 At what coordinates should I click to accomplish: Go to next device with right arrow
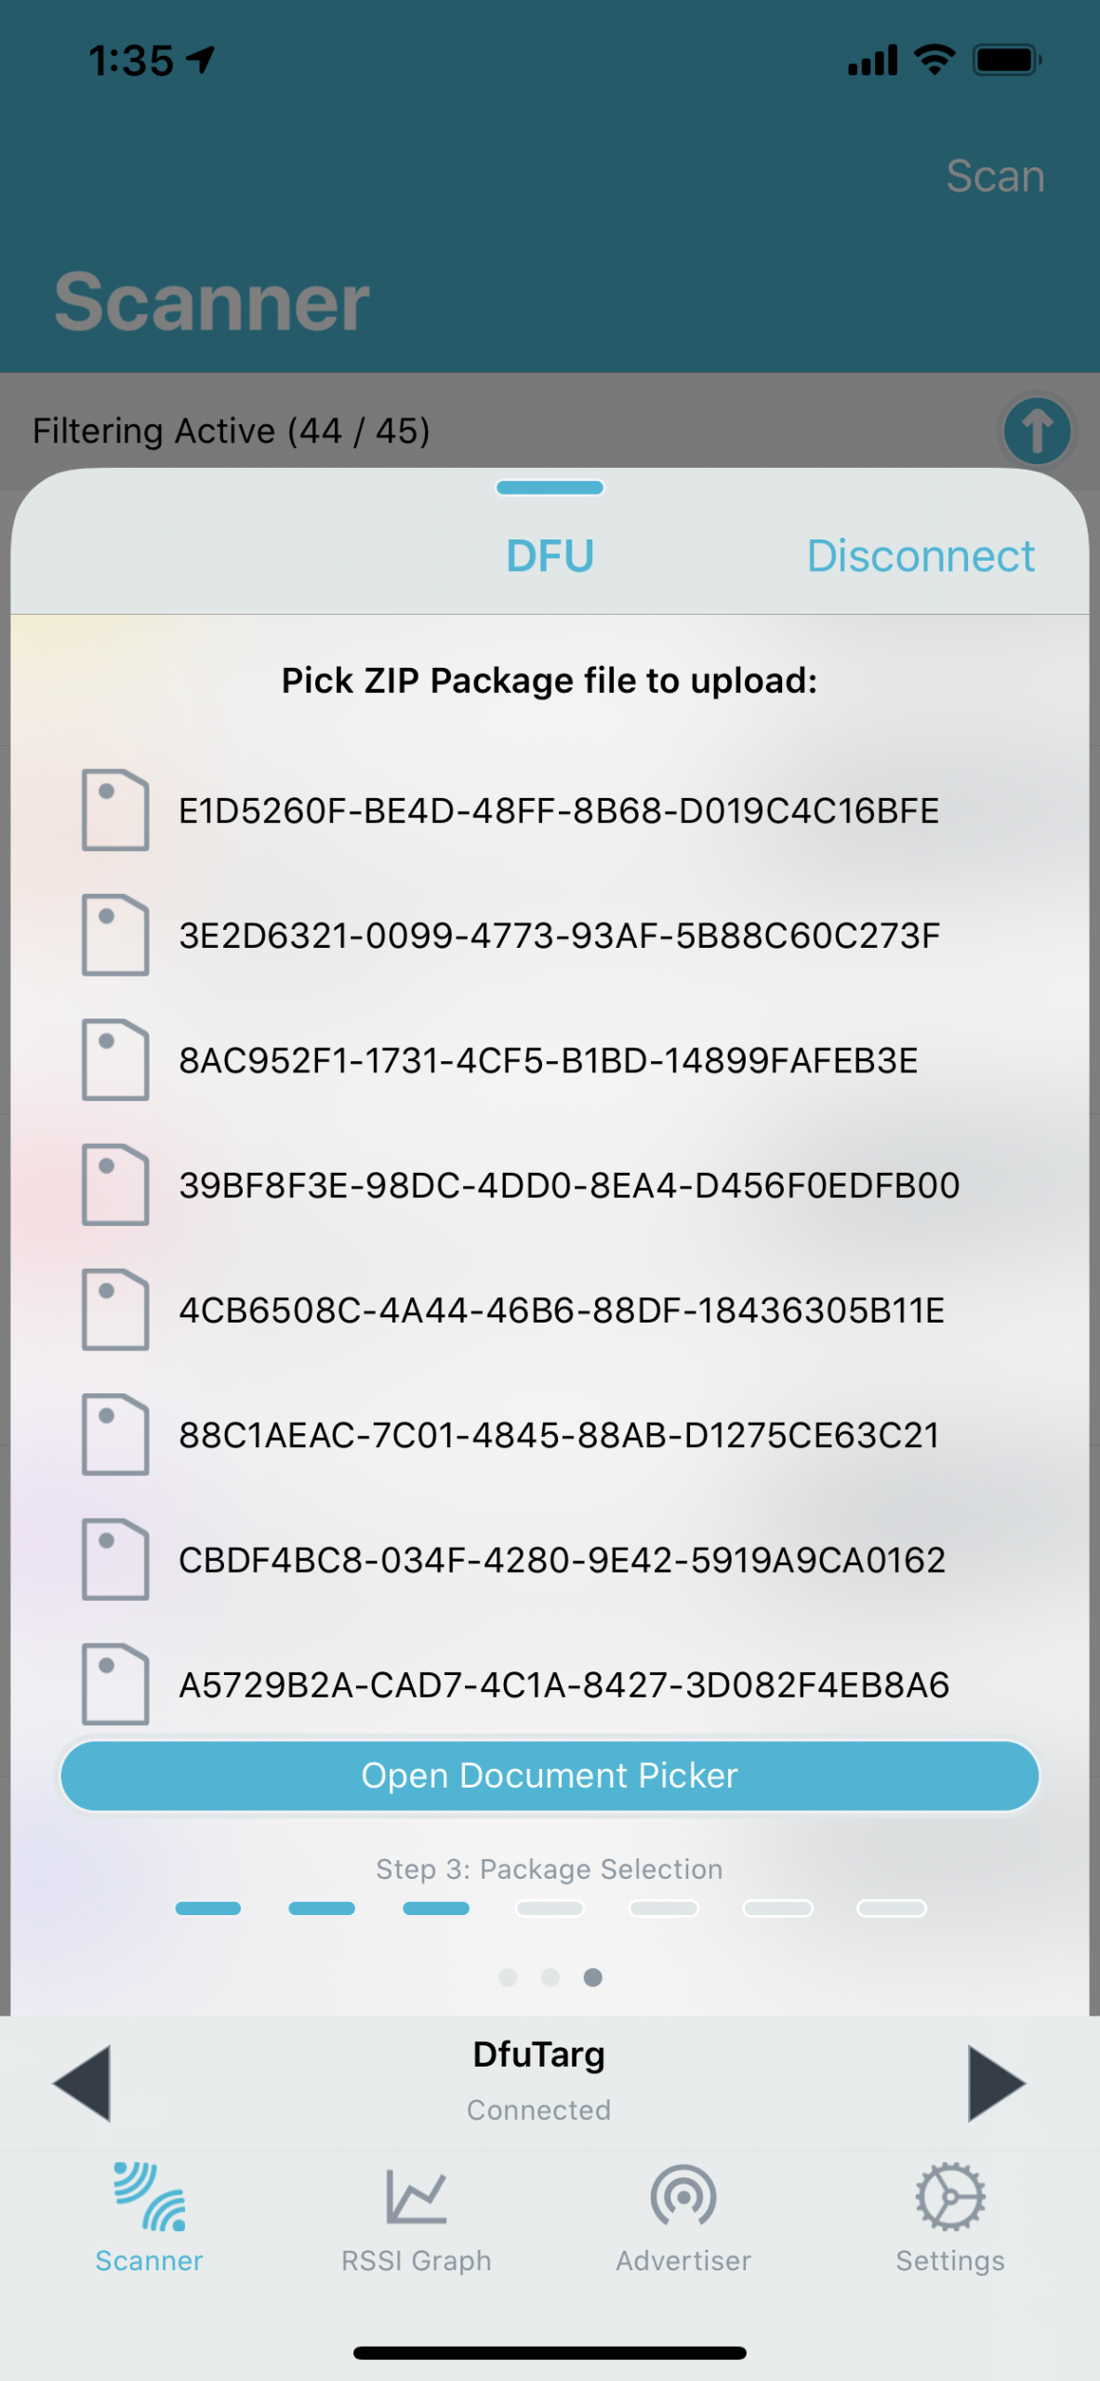[x=995, y=2083]
